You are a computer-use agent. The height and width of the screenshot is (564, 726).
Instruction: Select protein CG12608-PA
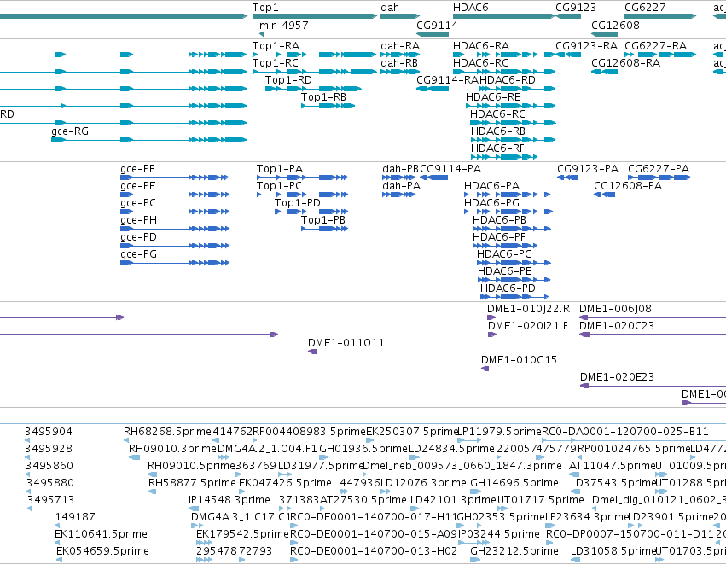click(605, 195)
